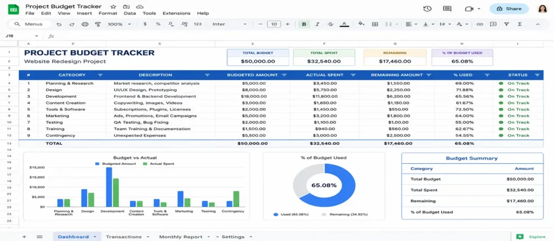Insert link using the link icon

pos(479,24)
